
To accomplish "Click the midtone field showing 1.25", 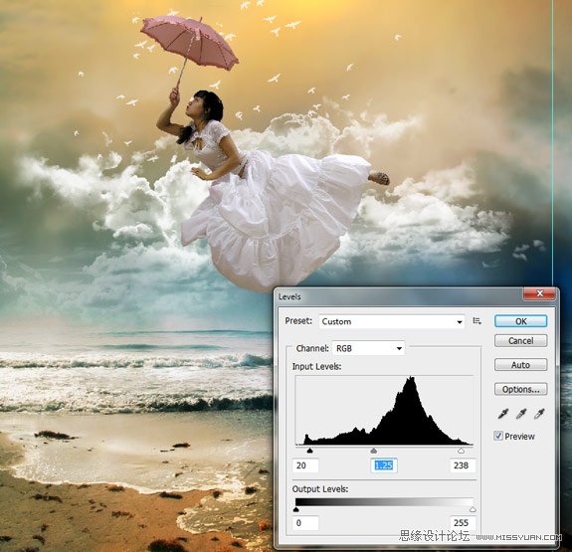I will point(384,465).
